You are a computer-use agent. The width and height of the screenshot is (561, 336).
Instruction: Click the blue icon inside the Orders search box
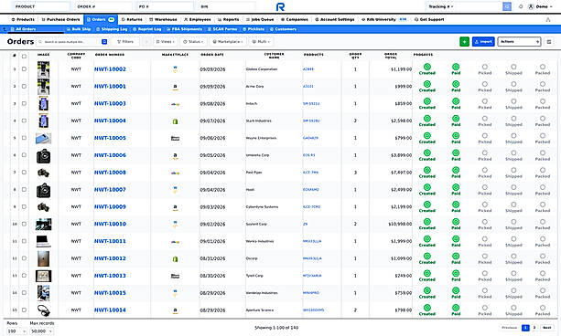(104, 42)
